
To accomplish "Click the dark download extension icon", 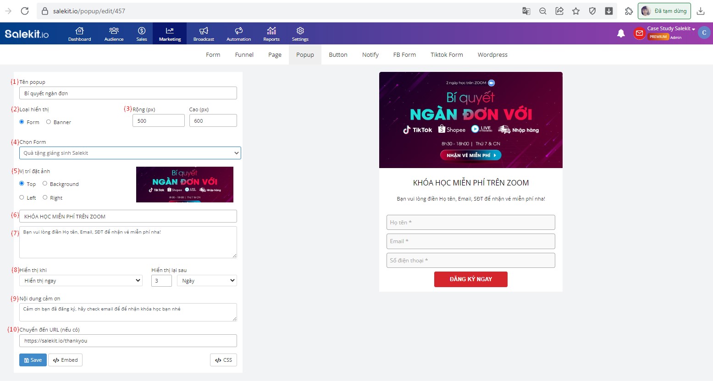I will click(609, 11).
